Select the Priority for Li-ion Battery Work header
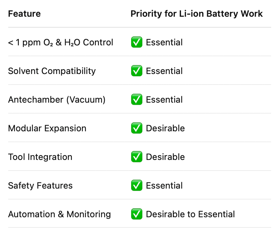Viewport: 280px width, 236px height. [196, 14]
